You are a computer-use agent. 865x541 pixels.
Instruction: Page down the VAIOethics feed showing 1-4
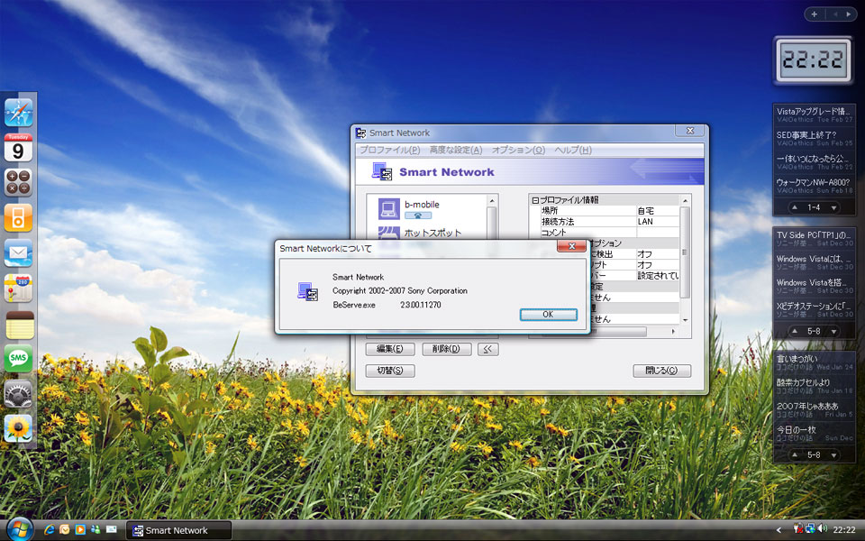tap(833, 207)
